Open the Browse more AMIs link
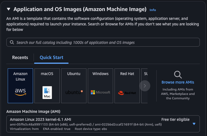Viewport: 207px width, 136px height. pos(178,82)
